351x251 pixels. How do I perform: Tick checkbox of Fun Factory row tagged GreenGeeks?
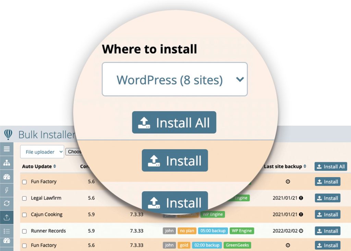(x=24, y=246)
